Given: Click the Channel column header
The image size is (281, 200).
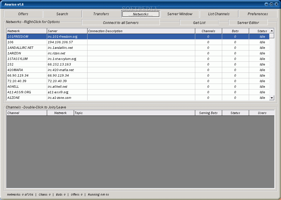Looking at the screenshot, I should pyautogui.click(x=27, y=113).
